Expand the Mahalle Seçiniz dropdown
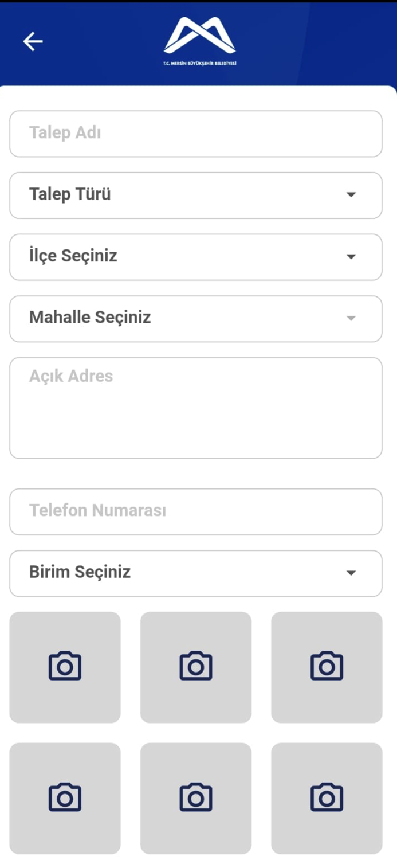The height and width of the screenshot is (860, 397). pos(195,319)
